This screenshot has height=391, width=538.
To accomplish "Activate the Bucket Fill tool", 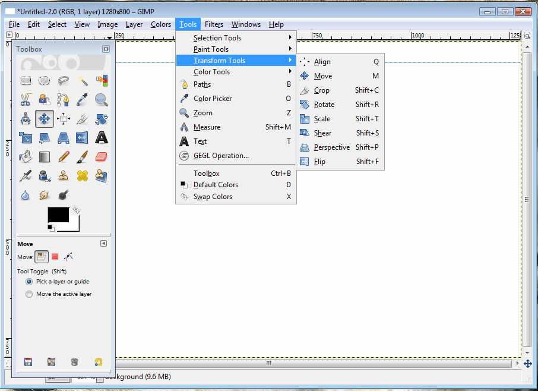I will click(x=24, y=156).
